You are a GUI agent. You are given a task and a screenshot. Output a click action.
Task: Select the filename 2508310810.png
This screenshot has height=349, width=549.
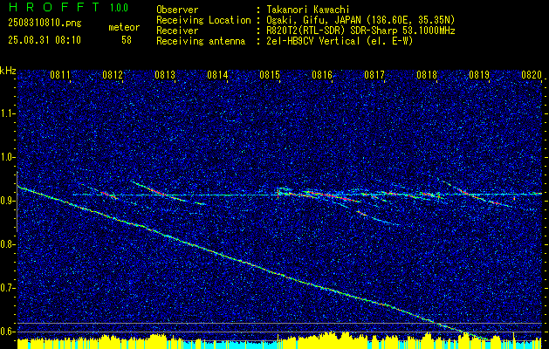[45, 24]
